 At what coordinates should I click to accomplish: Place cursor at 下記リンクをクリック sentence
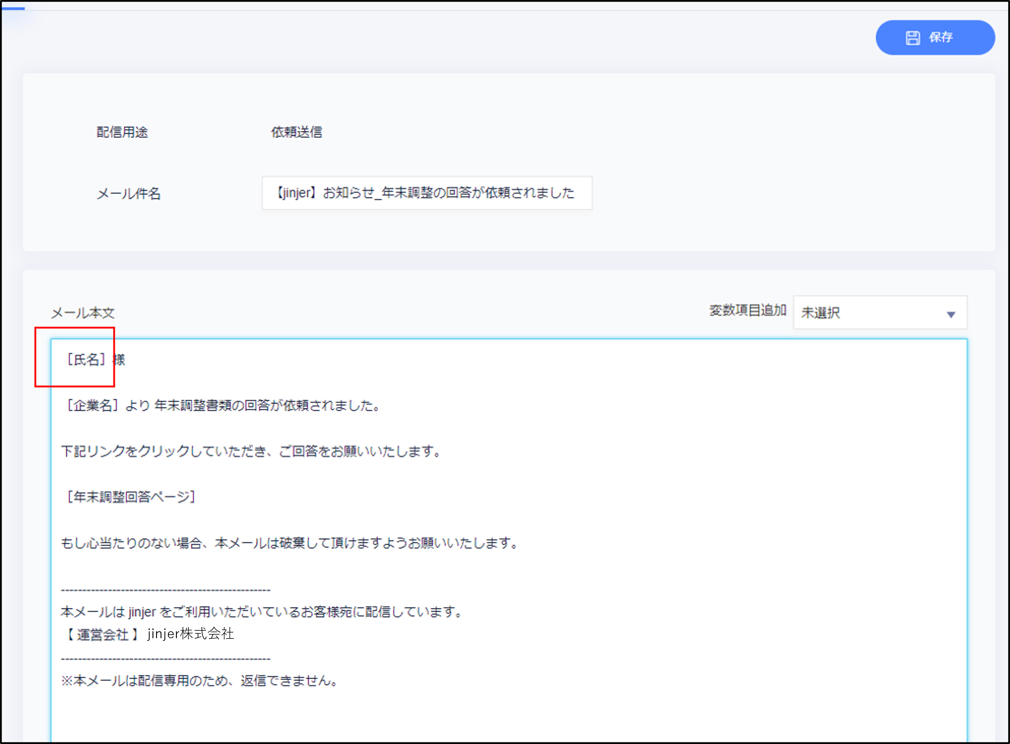251,451
